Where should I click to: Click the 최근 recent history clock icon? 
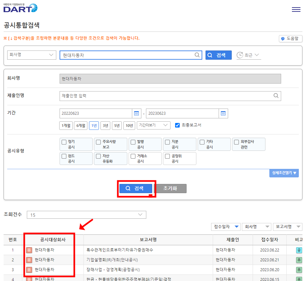(x=240, y=55)
